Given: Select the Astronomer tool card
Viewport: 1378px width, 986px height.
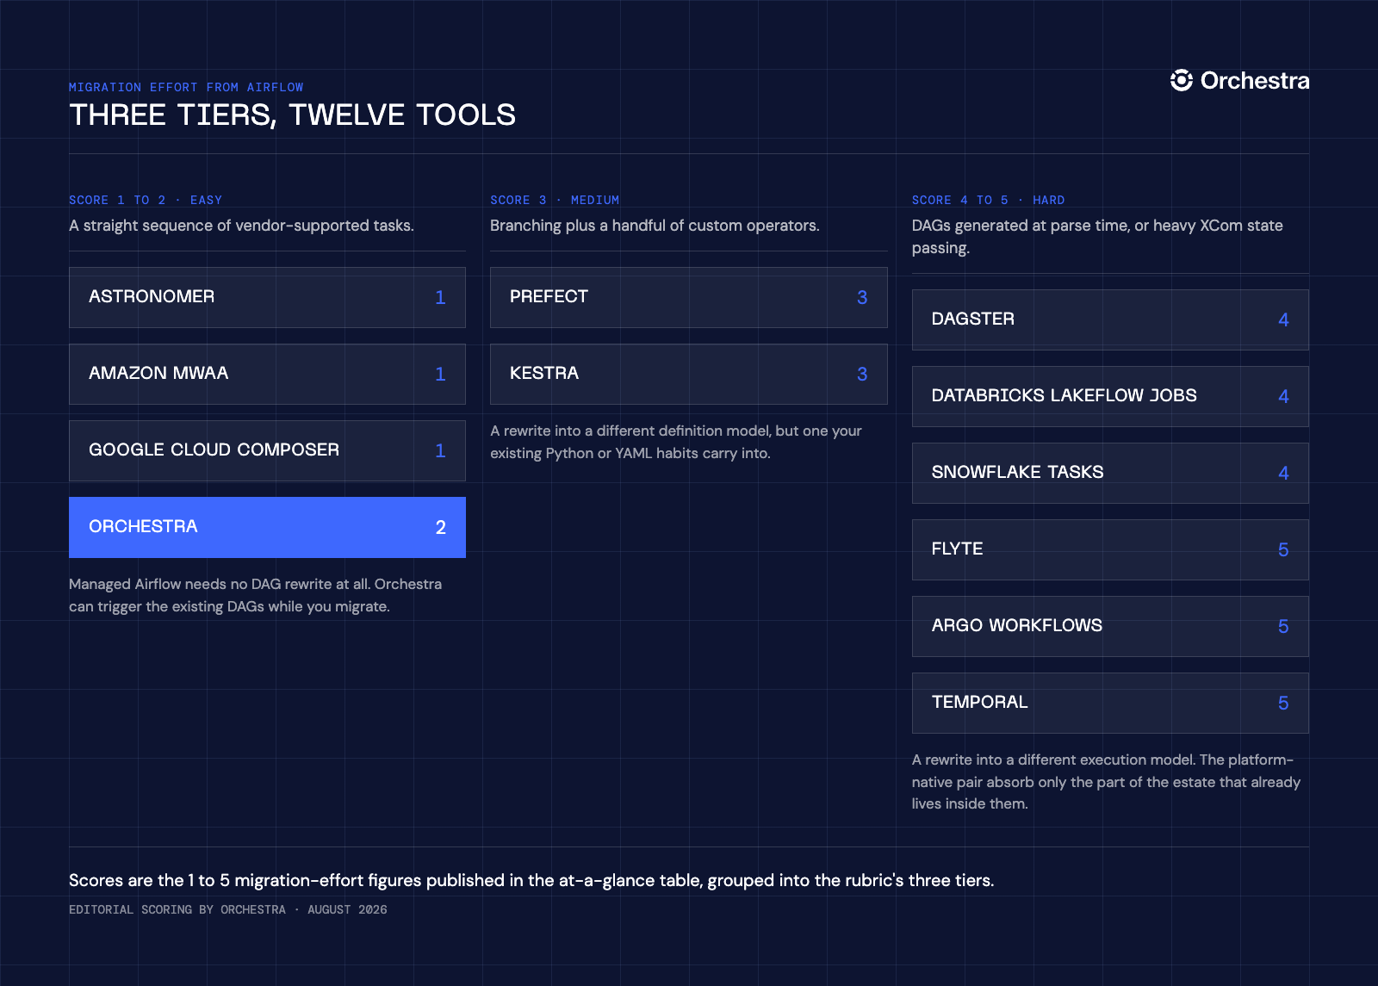Looking at the screenshot, I should (x=267, y=297).
